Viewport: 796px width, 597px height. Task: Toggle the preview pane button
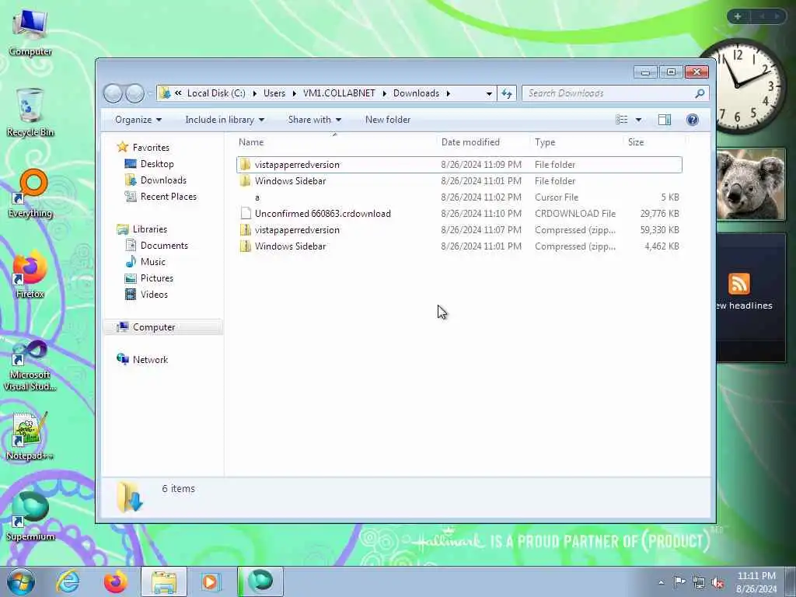point(665,120)
